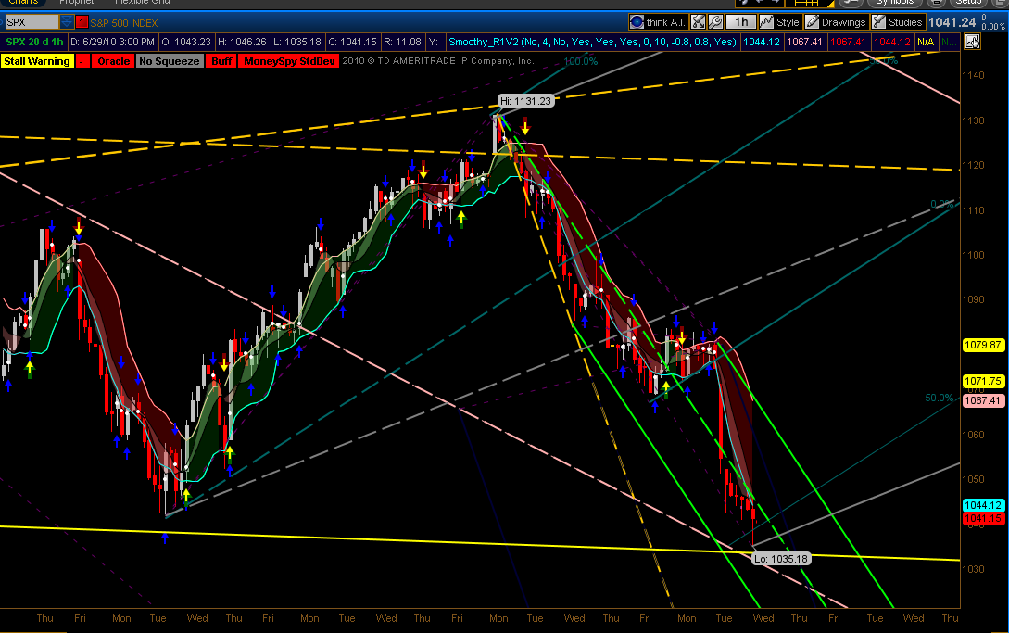Click the O: 1043.23 open value
This screenshot has width=1009, height=633.
pyautogui.click(x=186, y=42)
